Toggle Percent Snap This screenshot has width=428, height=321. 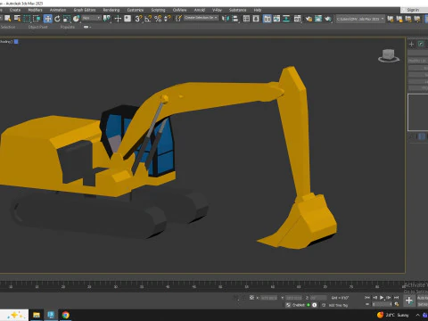(x=158, y=19)
